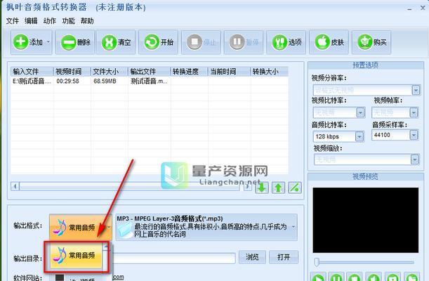Viewport: 429px width, 281px height.
Task: Open the 动作 menu
Action: (x=50, y=21)
